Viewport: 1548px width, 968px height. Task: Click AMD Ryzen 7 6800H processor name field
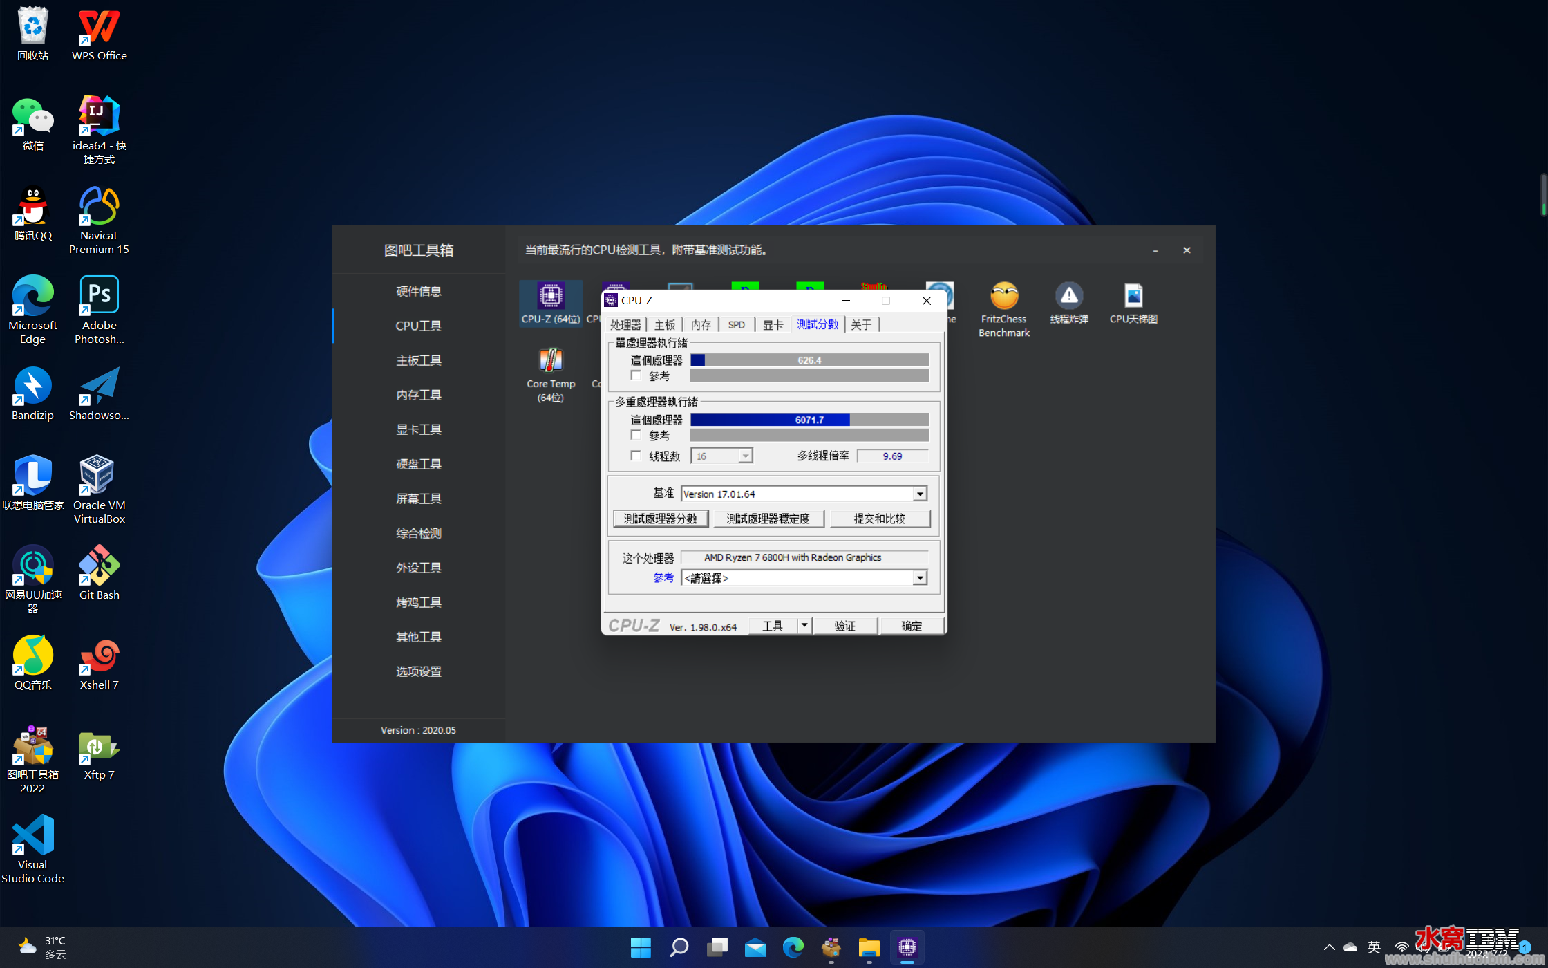coord(804,557)
